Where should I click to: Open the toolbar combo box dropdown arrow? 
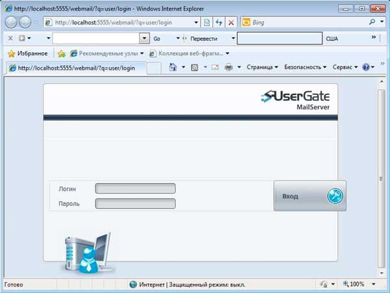coord(144,38)
